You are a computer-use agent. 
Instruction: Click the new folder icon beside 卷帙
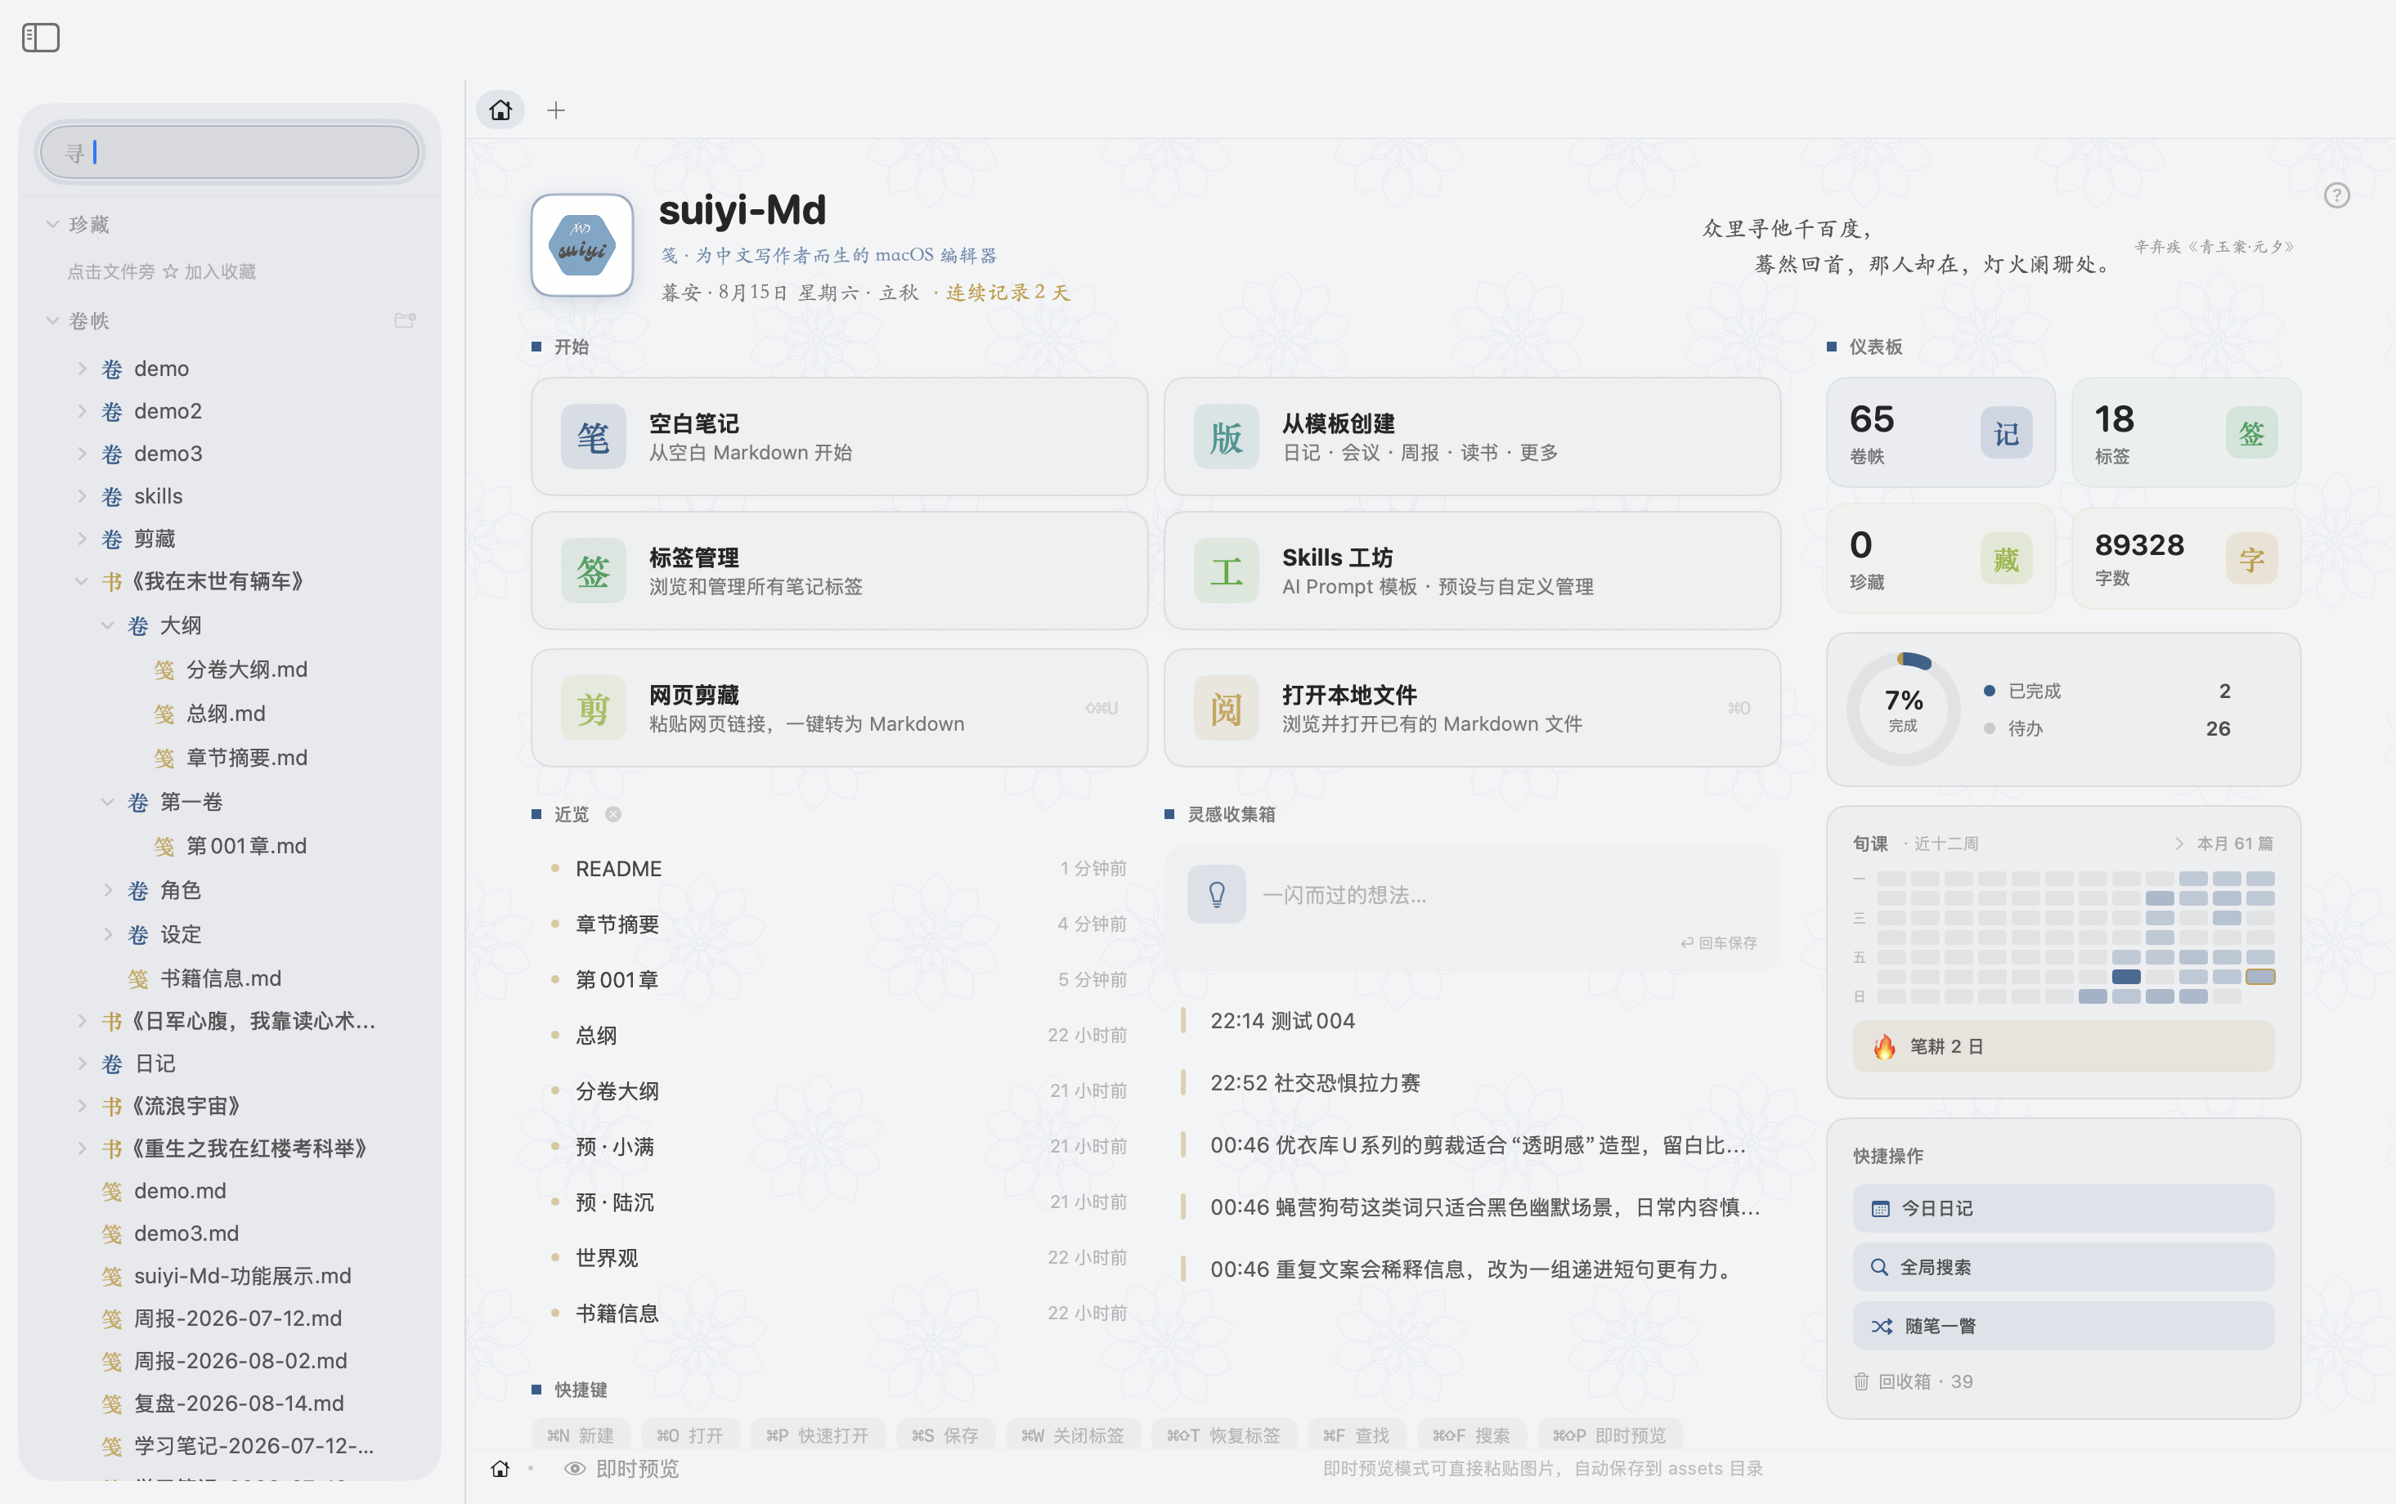(x=405, y=320)
